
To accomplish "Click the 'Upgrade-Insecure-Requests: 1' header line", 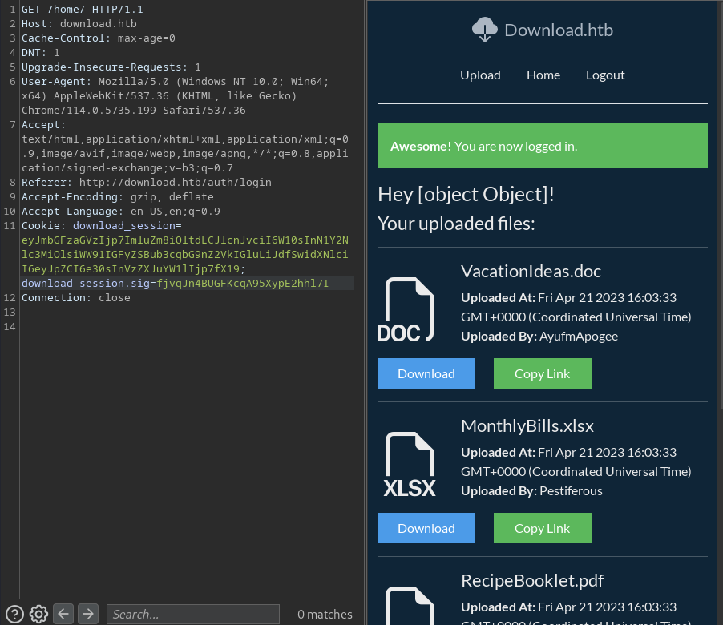I will 111,67.
